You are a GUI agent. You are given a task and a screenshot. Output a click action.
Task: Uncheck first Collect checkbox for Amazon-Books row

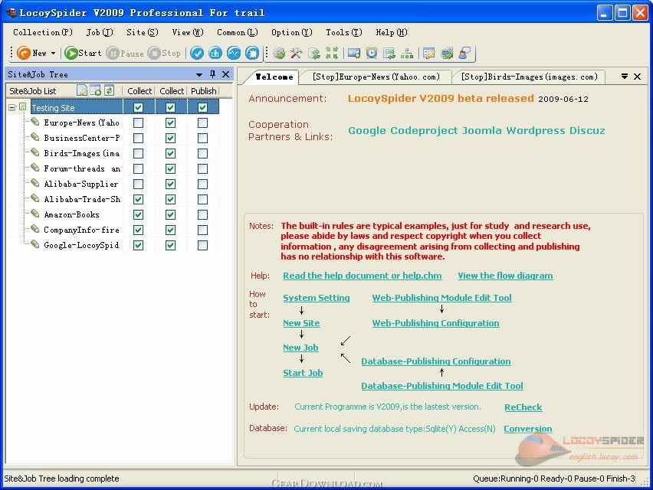point(138,214)
